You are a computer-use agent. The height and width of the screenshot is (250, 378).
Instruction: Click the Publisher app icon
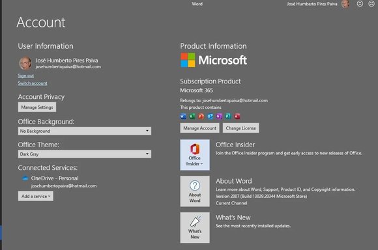228,117
